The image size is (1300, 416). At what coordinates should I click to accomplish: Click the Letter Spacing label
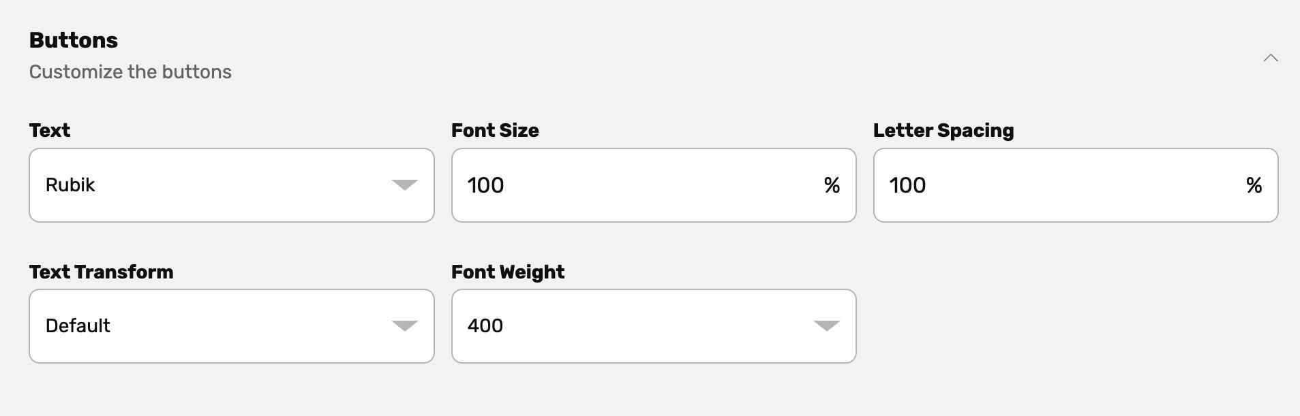tap(943, 130)
